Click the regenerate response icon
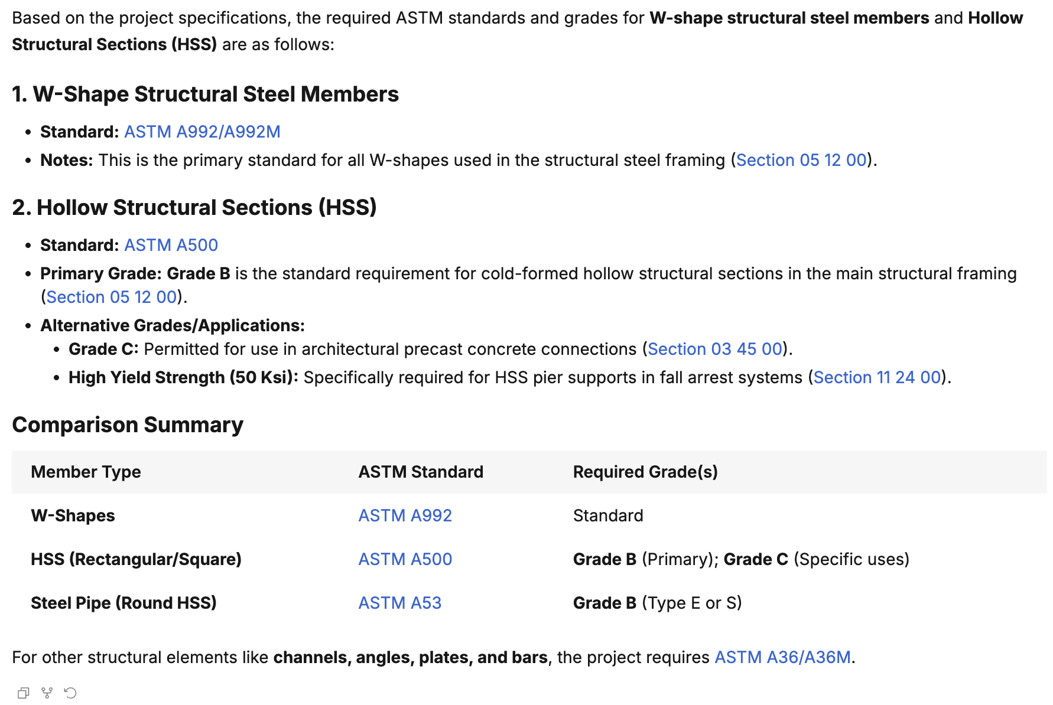The height and width of the screenshot is (705, 1053). [x=70, y=693]
